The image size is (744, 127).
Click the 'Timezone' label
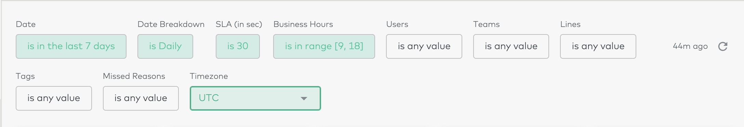(209, 76)
